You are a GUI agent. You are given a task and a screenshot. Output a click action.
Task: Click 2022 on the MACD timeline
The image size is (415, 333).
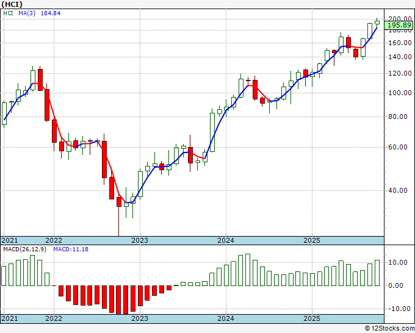pyautogui.click(x=54, y=318)
